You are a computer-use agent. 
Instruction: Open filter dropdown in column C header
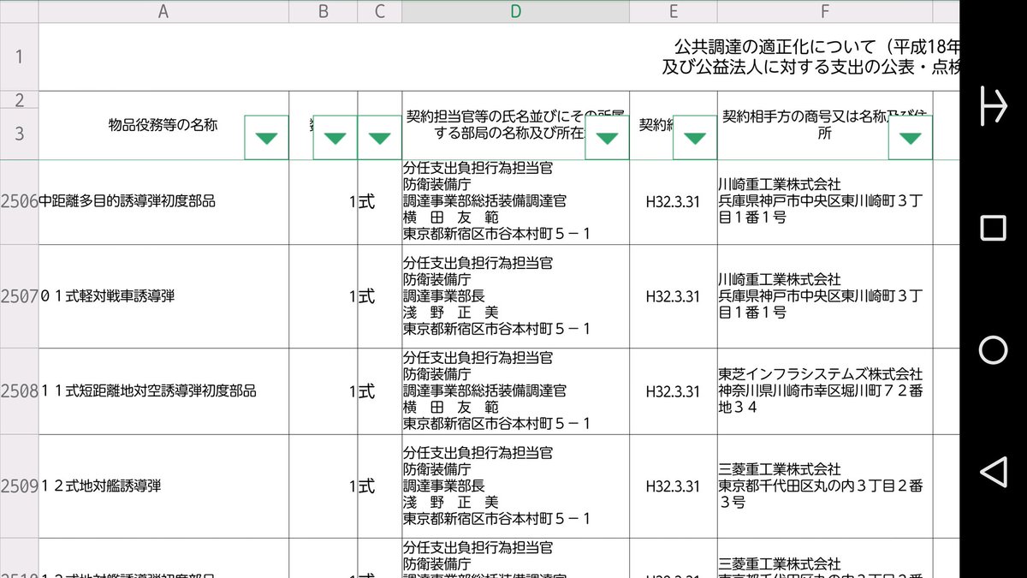tap(379, 138)
